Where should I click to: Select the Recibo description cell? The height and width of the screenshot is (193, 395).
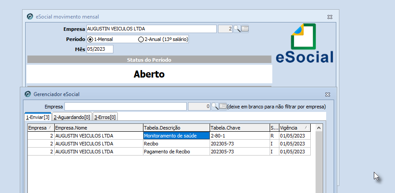coord(177,144)
